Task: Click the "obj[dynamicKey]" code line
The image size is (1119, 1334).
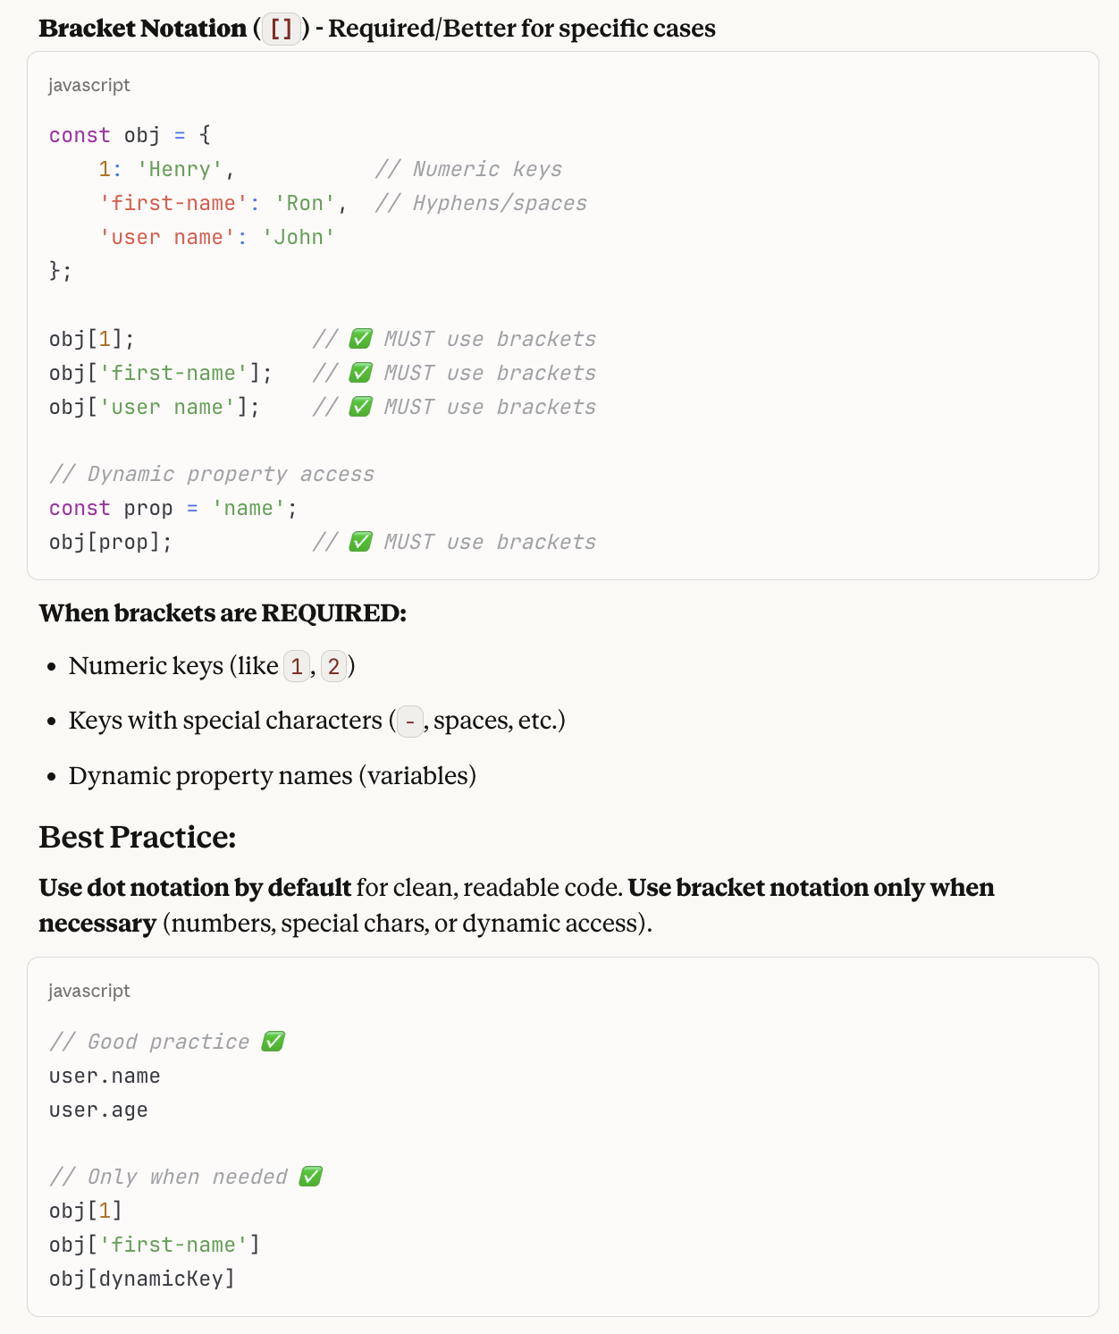Action: point(142,1279)
